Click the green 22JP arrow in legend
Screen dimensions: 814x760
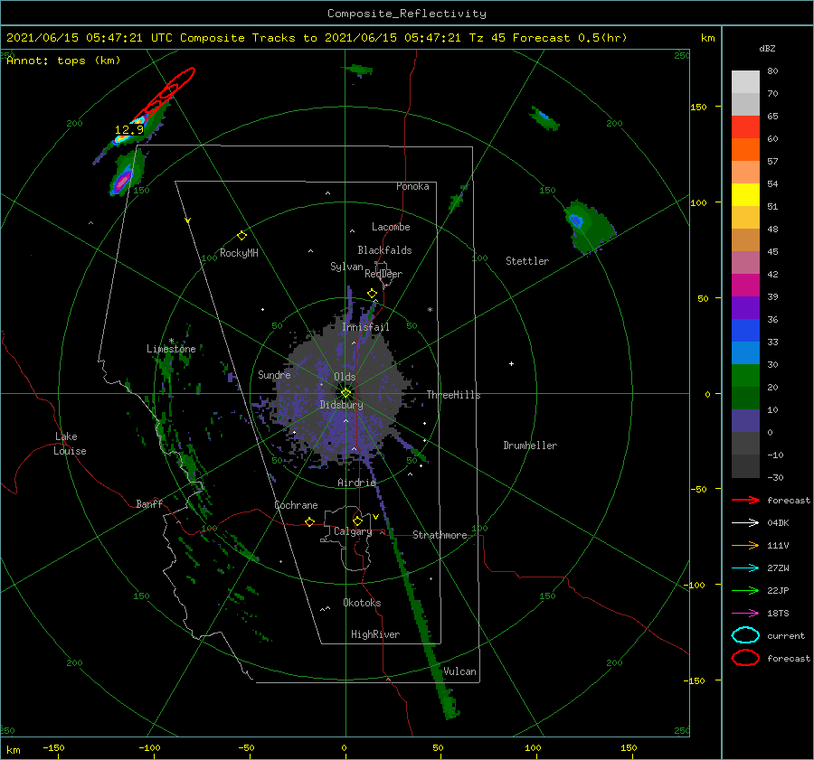click(745, 590)
